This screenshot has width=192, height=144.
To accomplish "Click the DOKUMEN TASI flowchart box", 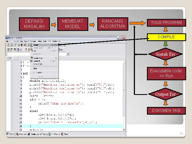I will [166, 111].
